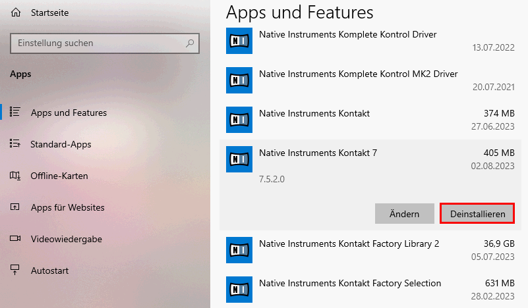Click the Videowiedergabe camera icon
The height and width of the screenshot is (308, 528).
[x=15, y=238]
